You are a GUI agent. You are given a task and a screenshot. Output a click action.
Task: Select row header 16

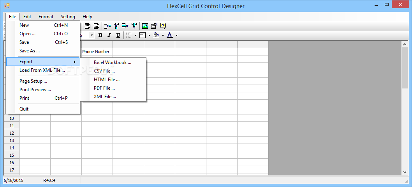pos(12,163)
